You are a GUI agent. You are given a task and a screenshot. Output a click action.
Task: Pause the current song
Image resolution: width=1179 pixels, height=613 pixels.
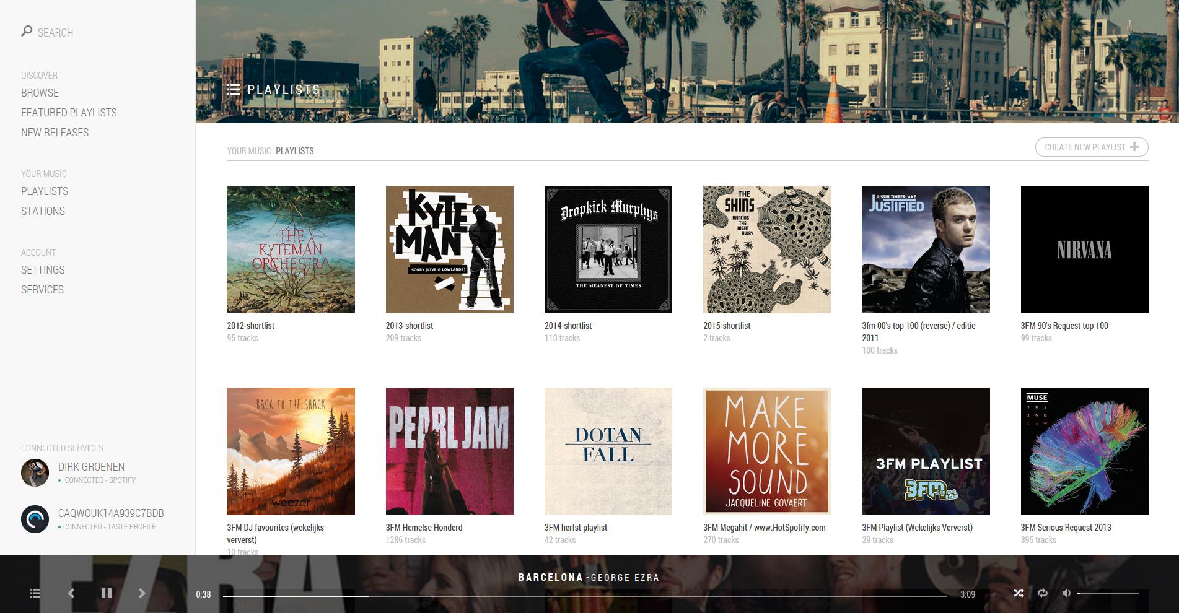[x=107, y=593]
